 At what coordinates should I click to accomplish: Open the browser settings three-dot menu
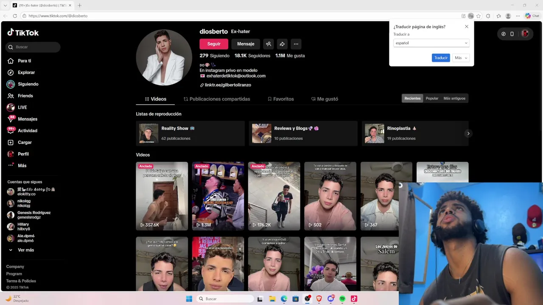518,16
